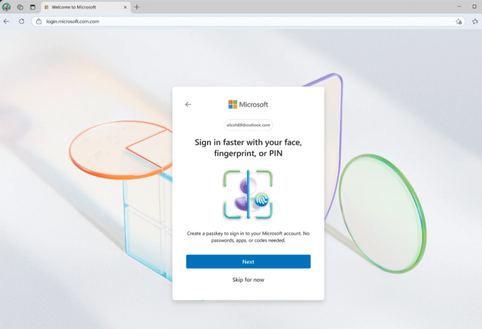Choose Skip for now
This screenshot has height=329, width=482.
(x=248, y=280)
